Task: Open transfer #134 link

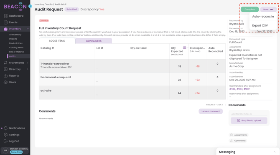Action: tap(232, 89)
